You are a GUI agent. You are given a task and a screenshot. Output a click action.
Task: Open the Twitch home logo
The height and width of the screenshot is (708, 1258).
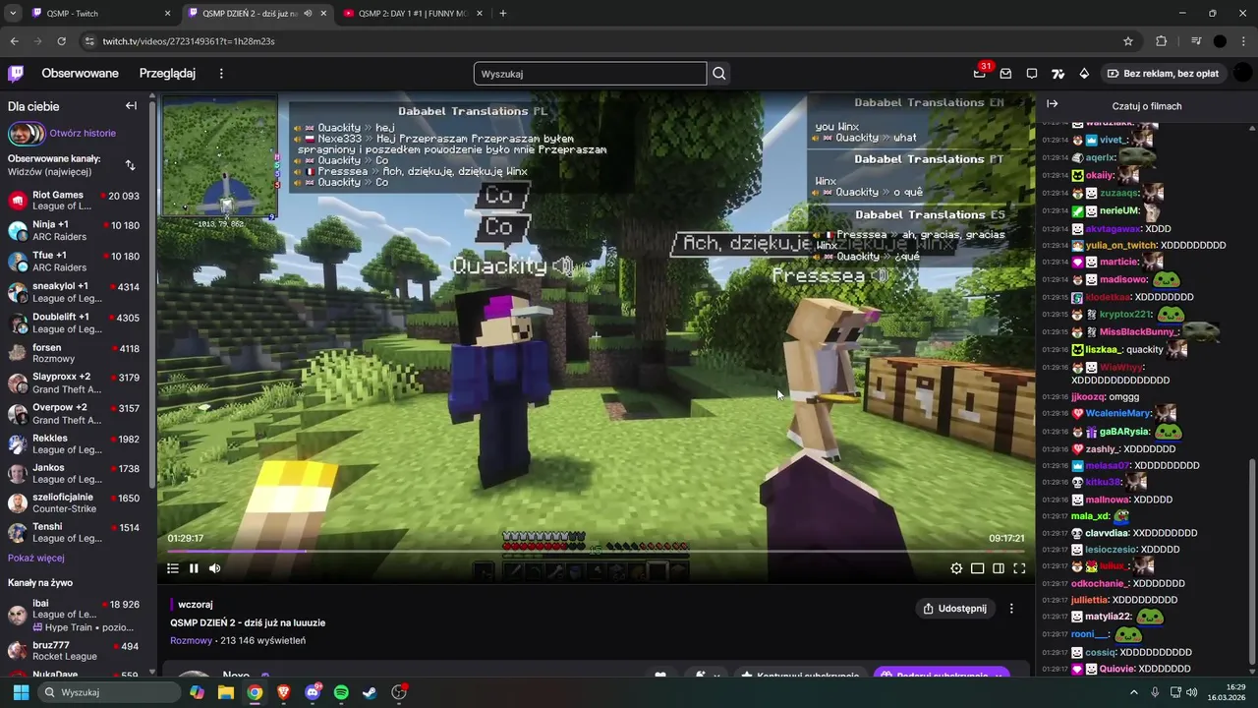click(x=16, y=74)
